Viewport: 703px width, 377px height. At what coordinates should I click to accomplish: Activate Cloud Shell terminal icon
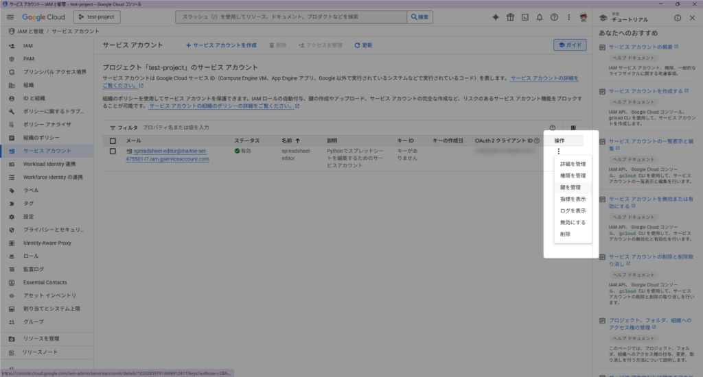[525, 17]
